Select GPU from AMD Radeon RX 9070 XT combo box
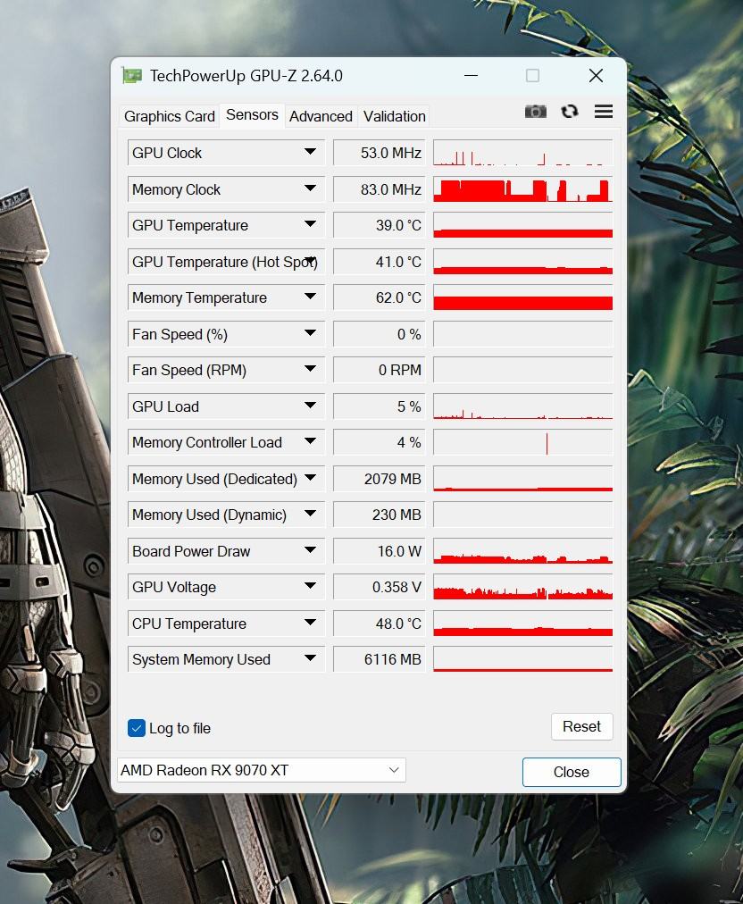This screenshot has width=743, height=904. 261,770
